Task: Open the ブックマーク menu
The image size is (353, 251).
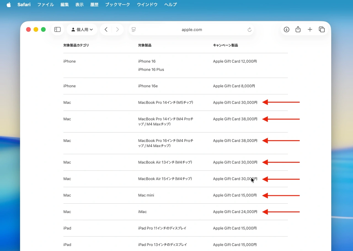Action: tap(117, 5)
